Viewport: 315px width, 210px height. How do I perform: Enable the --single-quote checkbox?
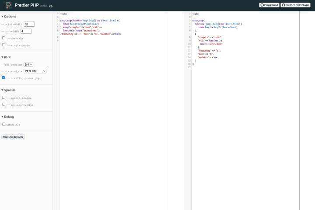4,45
